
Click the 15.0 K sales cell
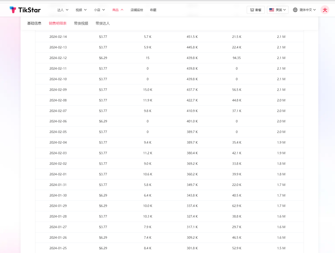point(148,90)
